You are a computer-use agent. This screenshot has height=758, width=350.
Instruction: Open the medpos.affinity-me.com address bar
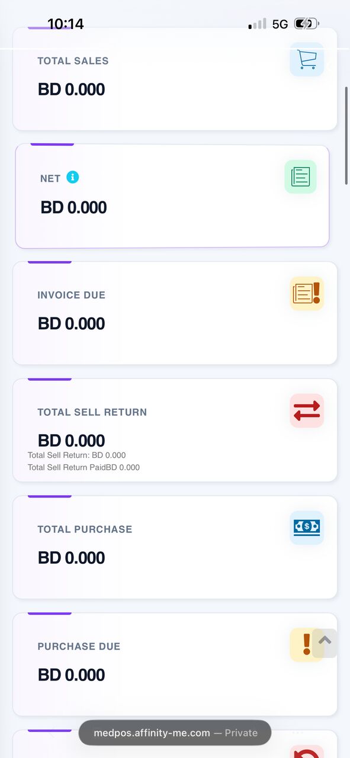(175, 733)
